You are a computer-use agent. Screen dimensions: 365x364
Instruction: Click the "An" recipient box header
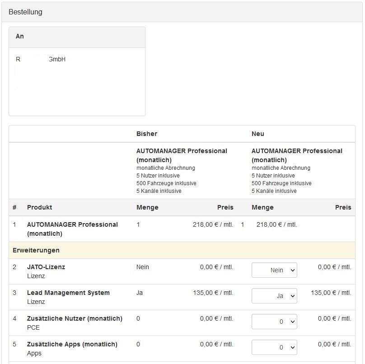tap(77, 37)
